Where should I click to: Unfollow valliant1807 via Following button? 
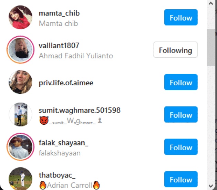pos(175,50)
